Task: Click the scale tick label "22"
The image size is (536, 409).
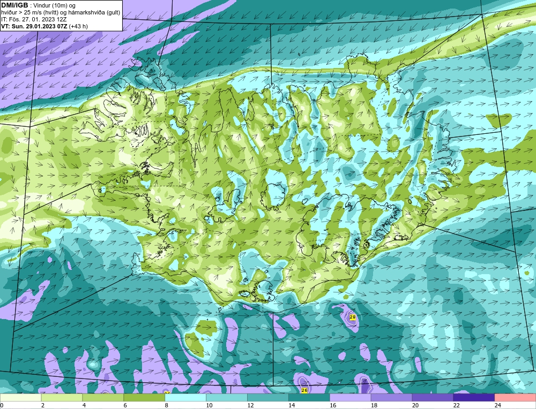Action: tap(456, 405)
